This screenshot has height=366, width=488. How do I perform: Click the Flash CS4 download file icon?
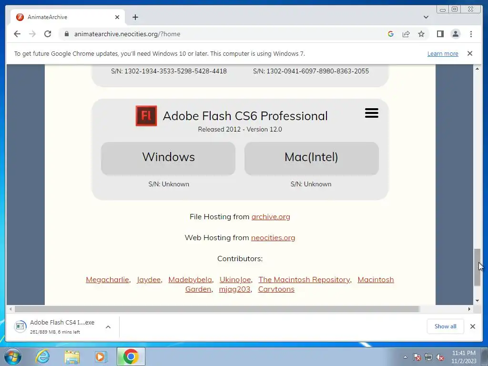tap(20, 326)
